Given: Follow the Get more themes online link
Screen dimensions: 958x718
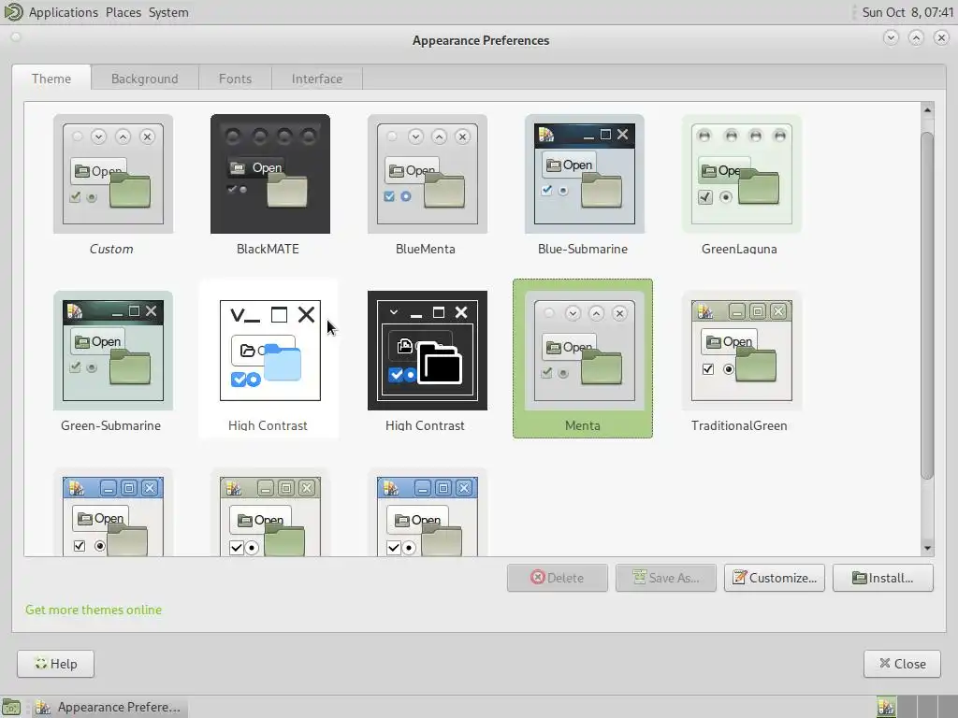Looking at the screenshot, I should tap(94, 610).
